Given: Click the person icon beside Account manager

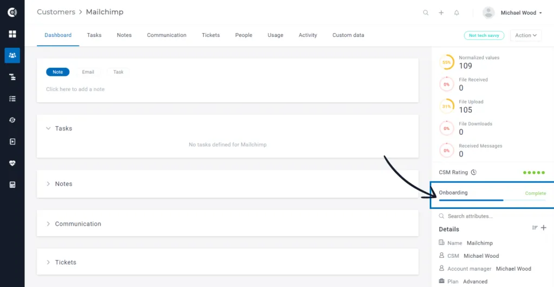Looking at the screenshot, I should pyautogui.click(x=441, y=268).
